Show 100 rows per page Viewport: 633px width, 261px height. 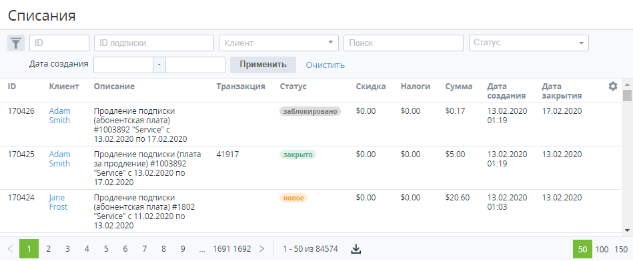pyautogui.click(x=602, y=249)
